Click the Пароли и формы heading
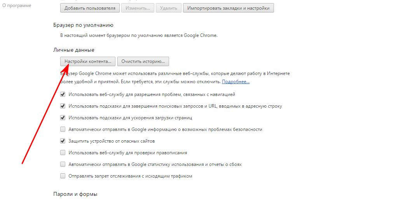Screen dimensions: 403x204 click(75, 194)
